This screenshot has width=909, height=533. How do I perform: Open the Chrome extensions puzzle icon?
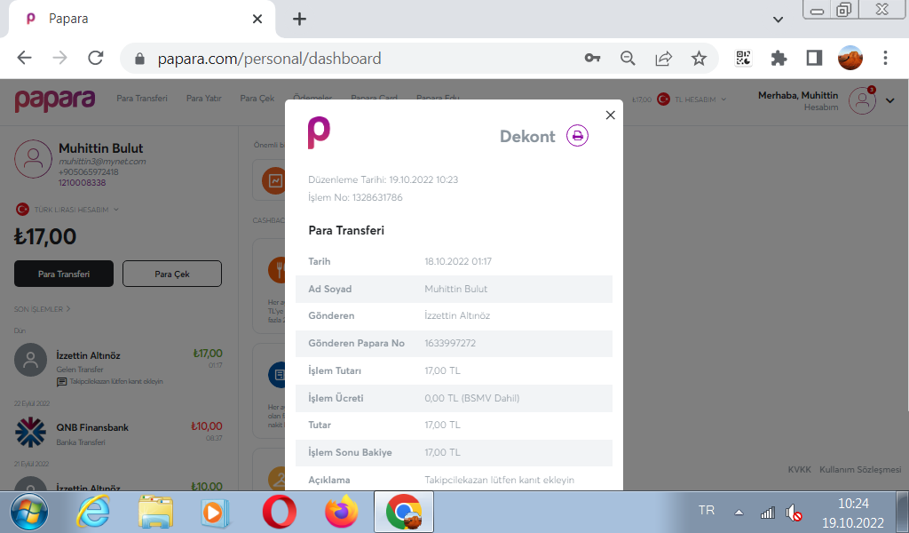pyautogui.click(x=779, y=59)
